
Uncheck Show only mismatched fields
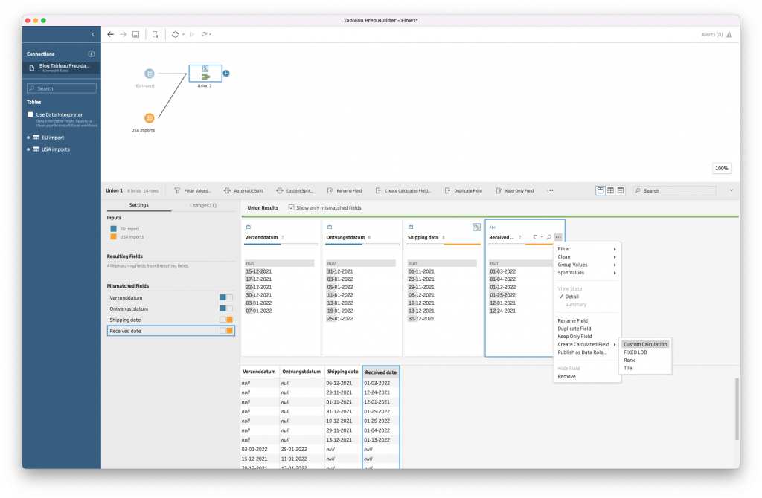point(292,207)
